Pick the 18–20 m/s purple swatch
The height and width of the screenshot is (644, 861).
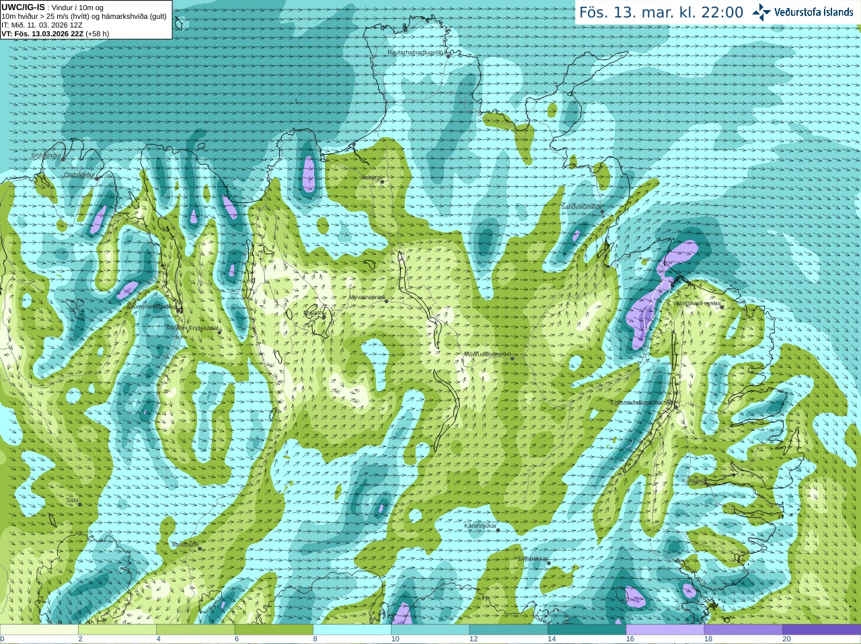743,630
